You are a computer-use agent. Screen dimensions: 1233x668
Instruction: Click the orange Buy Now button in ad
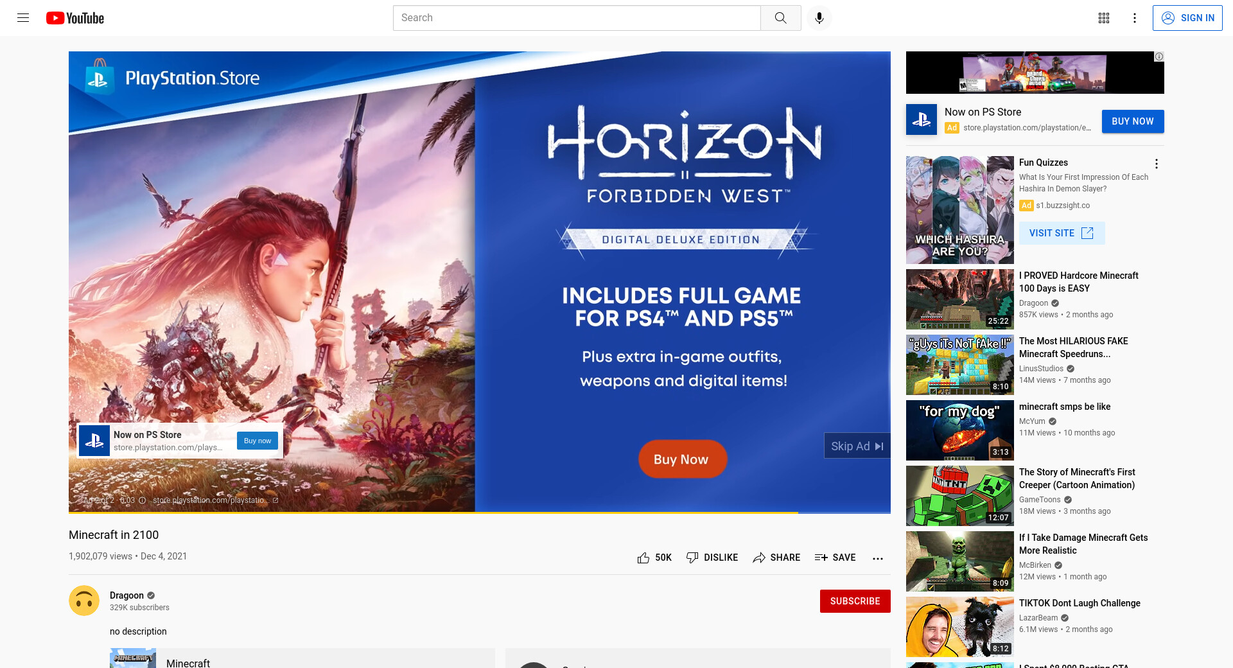(x=682, y=459)
